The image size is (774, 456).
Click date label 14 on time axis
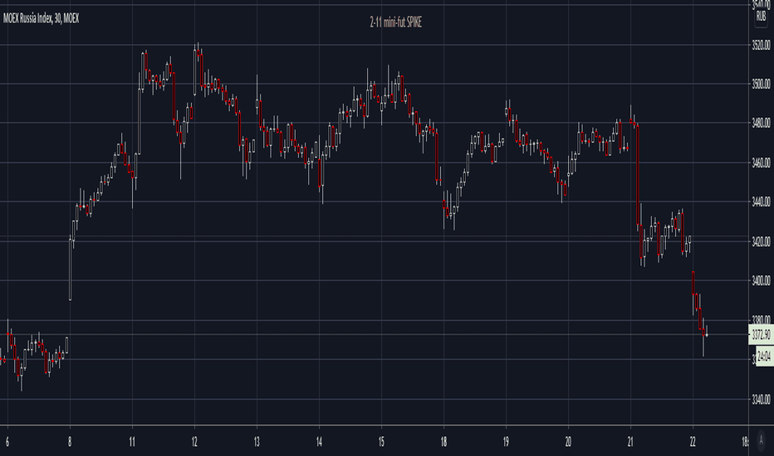point(319,442)
